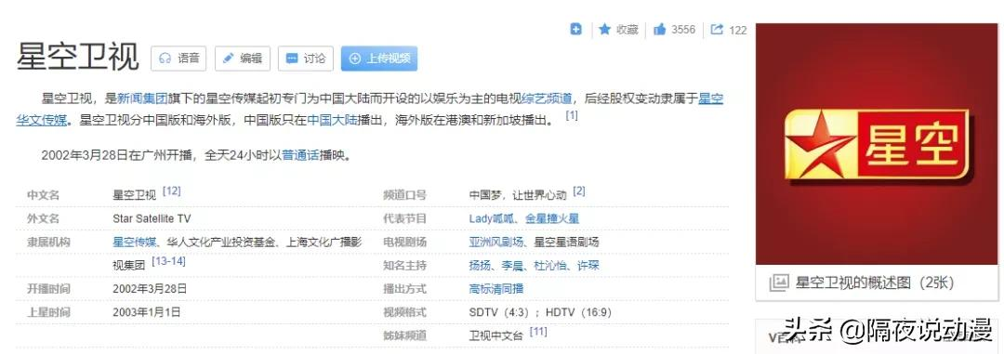
Task: Open the 中国大陆 link
Action: tap(332, 120)
